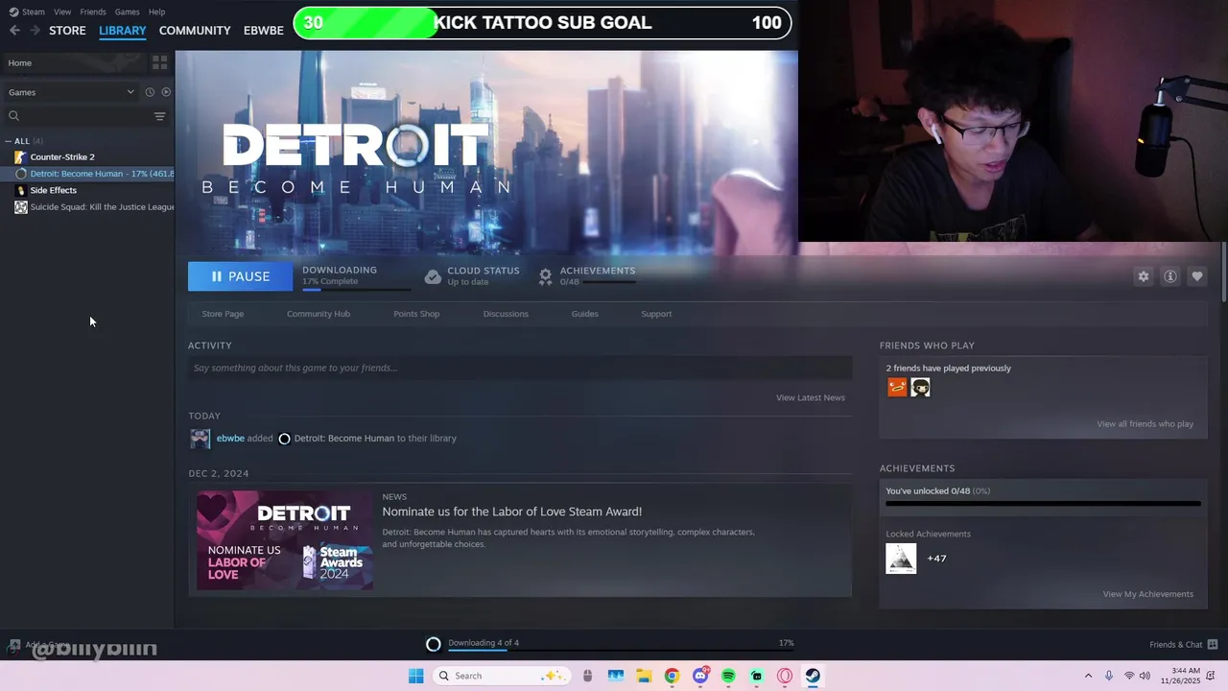Show hidden system tray icons
Screen dimensions: 1228x691
[1088, 676]
